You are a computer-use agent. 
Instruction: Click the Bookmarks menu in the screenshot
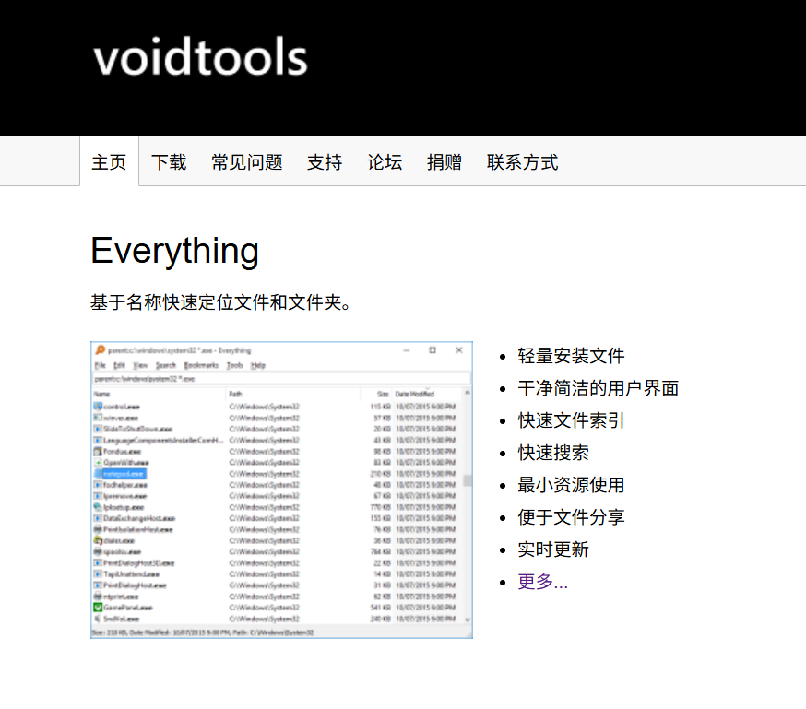coord(201,365)
